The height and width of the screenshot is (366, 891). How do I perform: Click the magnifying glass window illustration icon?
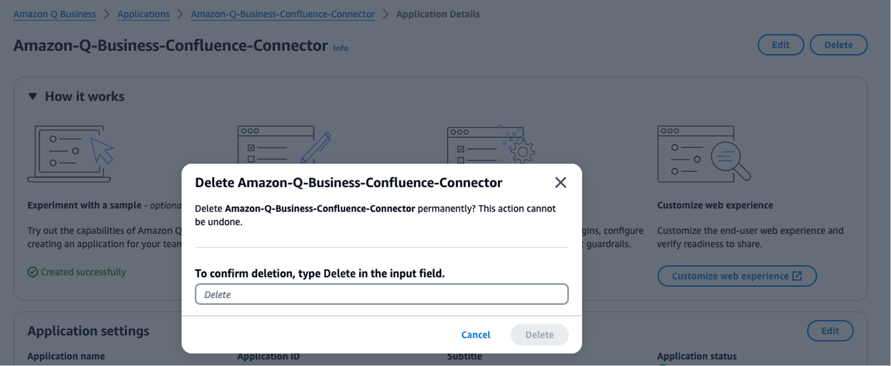pyautogui.click(x=704, y=153)
